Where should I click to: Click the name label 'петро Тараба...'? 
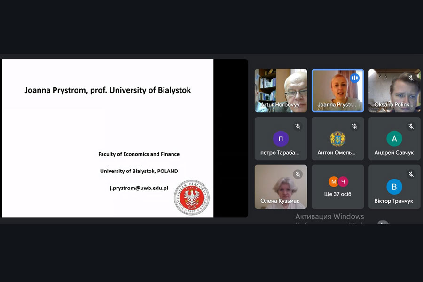point(280,153)
